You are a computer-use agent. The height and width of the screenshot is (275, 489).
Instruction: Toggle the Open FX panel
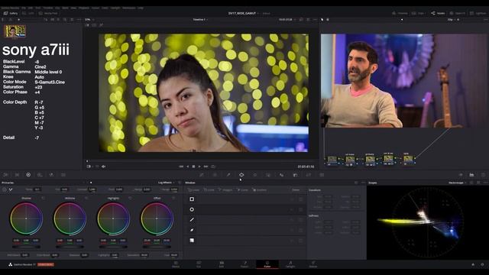click(458, 14)
